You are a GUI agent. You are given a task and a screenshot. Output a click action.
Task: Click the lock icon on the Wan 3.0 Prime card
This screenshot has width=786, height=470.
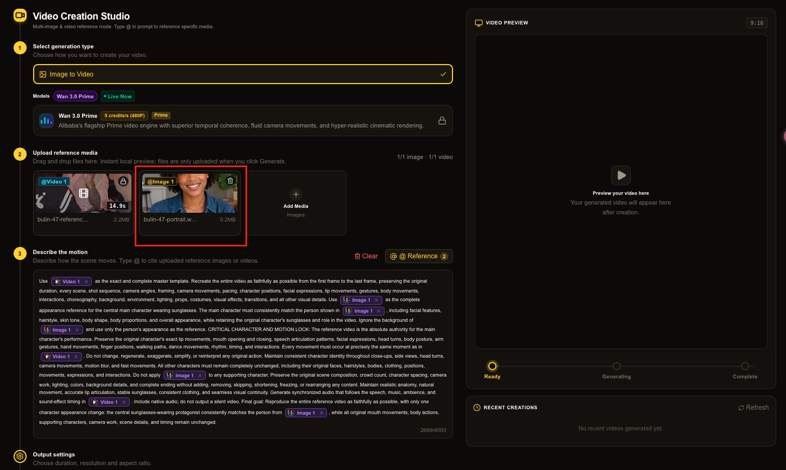click(x=442, y=120)
